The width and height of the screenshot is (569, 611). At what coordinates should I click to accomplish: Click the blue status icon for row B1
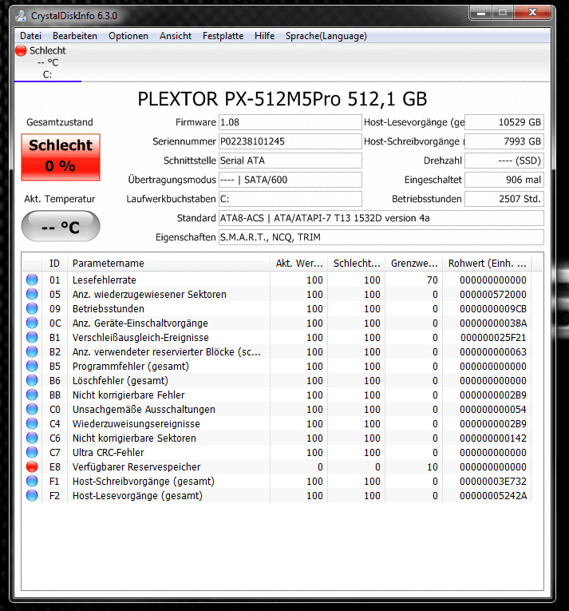(x=32, y=338)
